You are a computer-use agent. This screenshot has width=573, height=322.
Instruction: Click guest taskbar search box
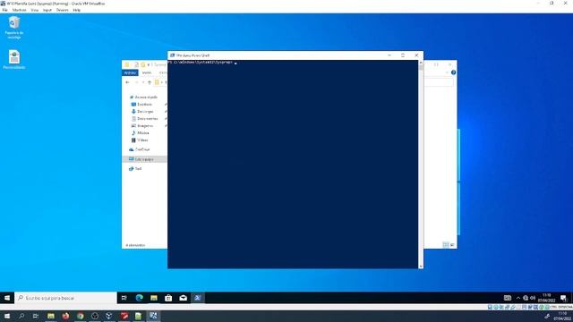[65, 298]
